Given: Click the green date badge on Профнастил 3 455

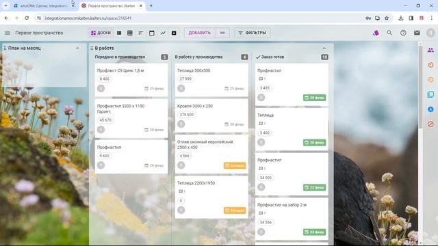Looking at the screenshot, I should [x=315, y=98].
